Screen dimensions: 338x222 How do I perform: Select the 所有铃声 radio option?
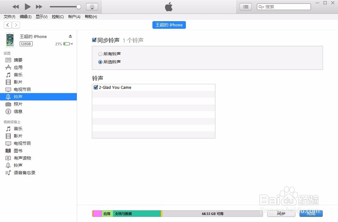pyautogui.click(x=100, y=54)
